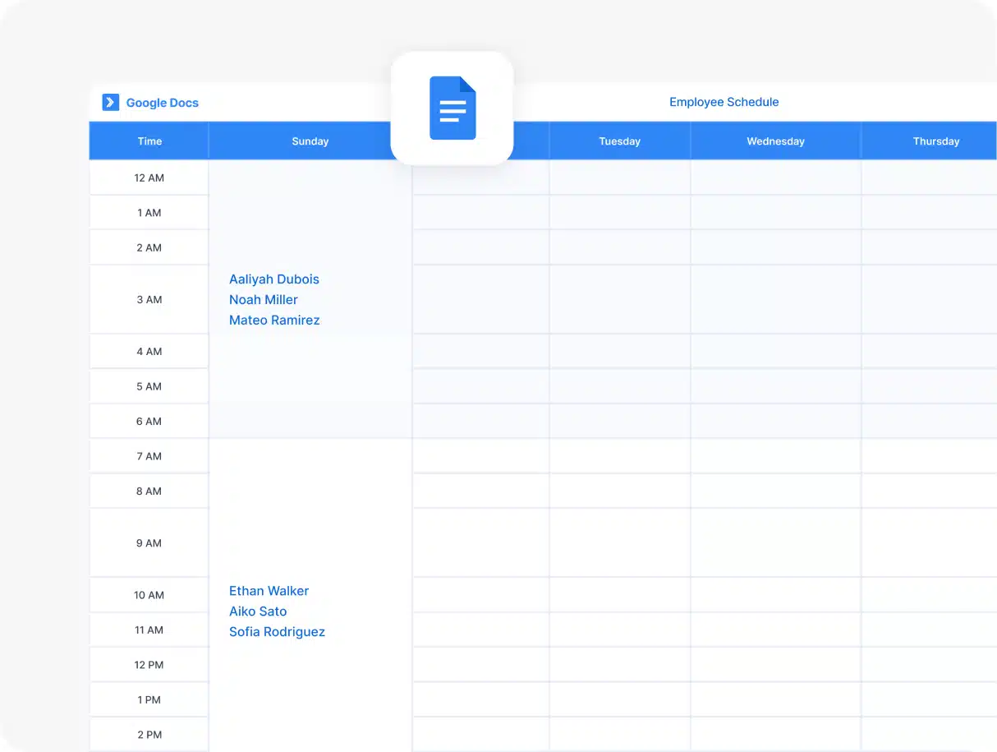
Task: Select the Wednesday cell at 9 AM
Action: 775,542
